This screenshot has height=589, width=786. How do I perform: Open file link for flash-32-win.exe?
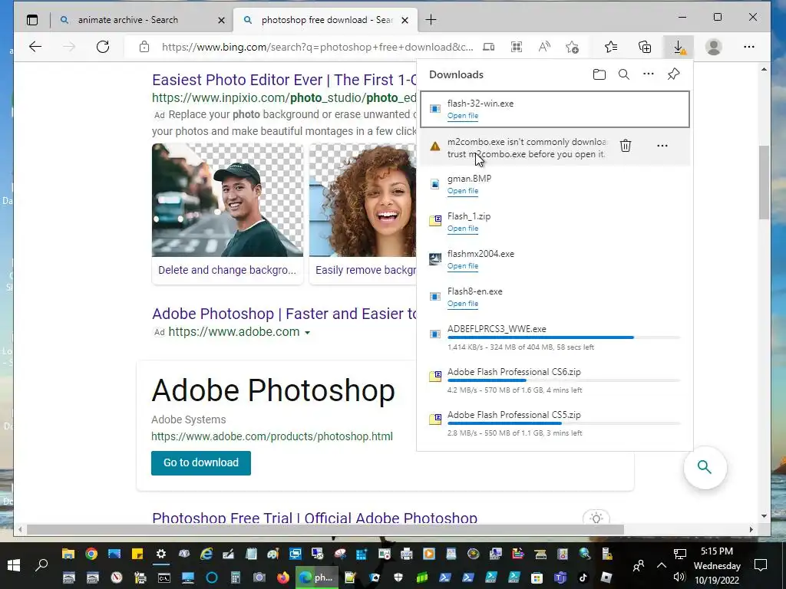[x=463, y=116]
